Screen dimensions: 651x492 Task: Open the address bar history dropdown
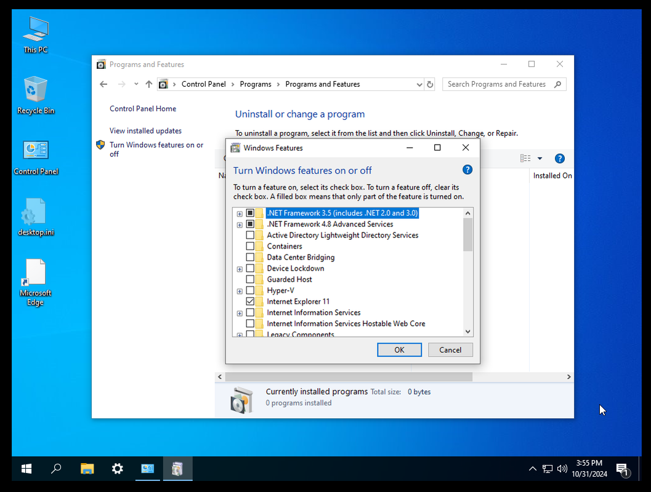[419, 84]
